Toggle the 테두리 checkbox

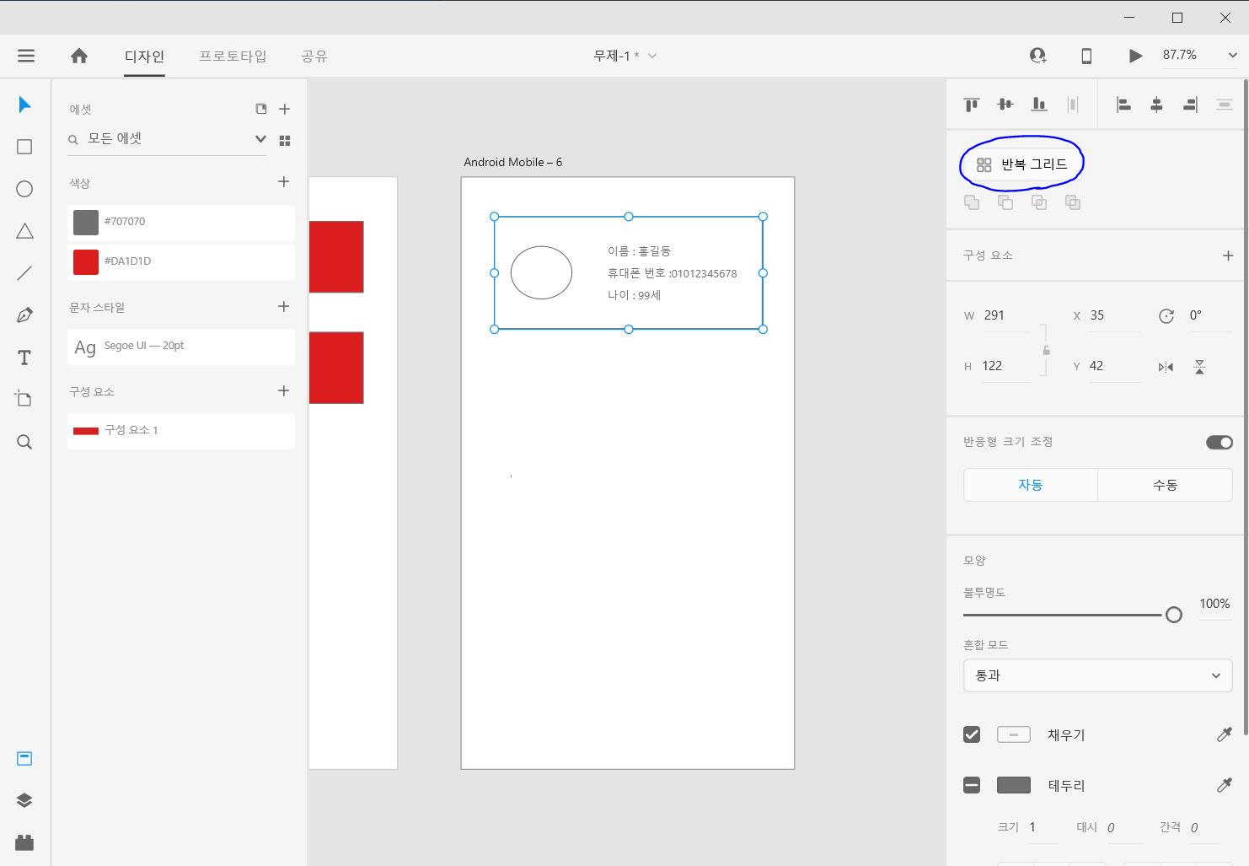(972, 785)
